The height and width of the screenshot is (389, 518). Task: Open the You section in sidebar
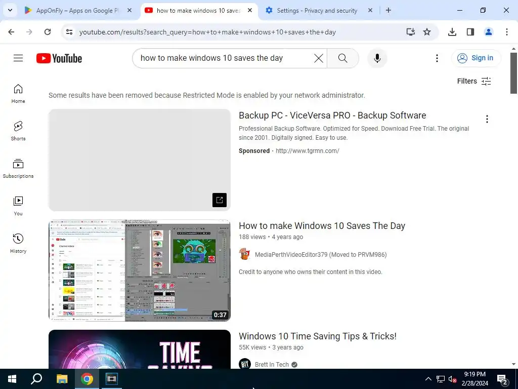point(18,206)
